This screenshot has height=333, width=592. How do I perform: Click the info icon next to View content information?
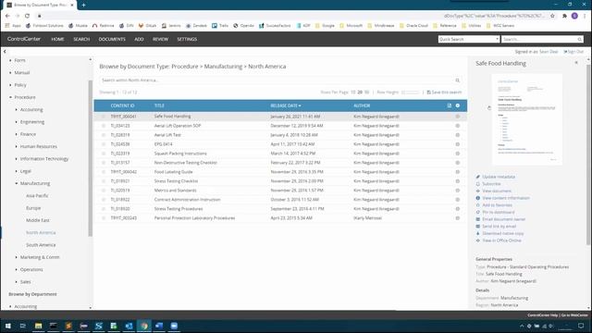coord(478,198)
